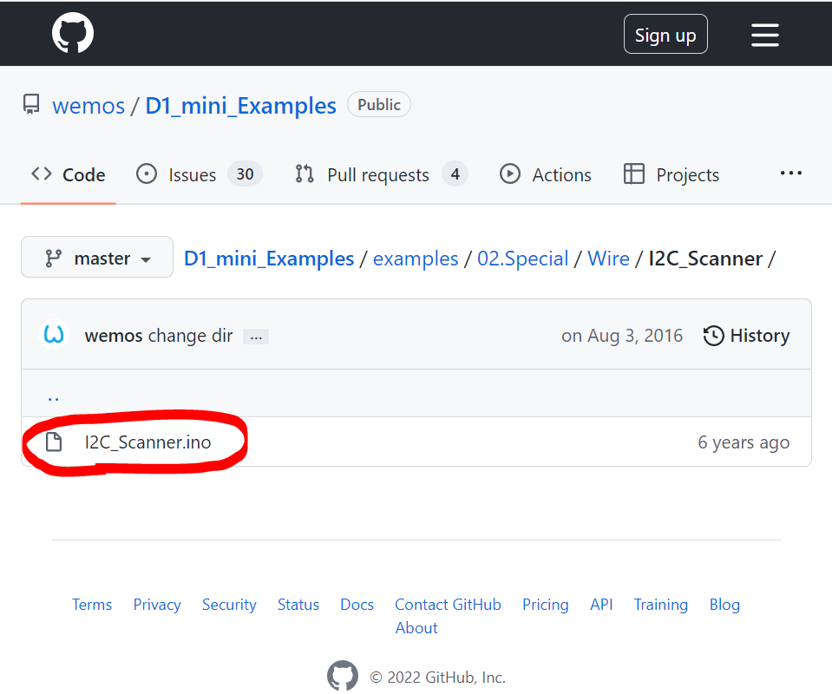Click the I2C_Scanner.ino file icon

54,442
